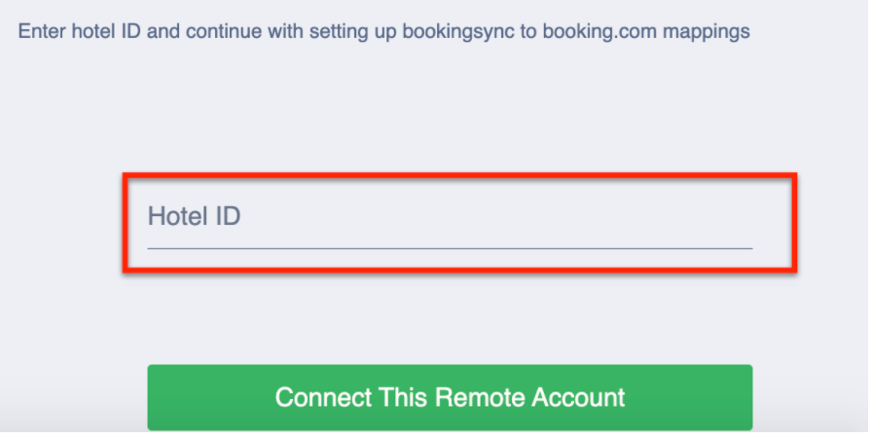The image size is (872, 438).
Task: Click the underline beneath Hotel ID
Action: point(449,247)
